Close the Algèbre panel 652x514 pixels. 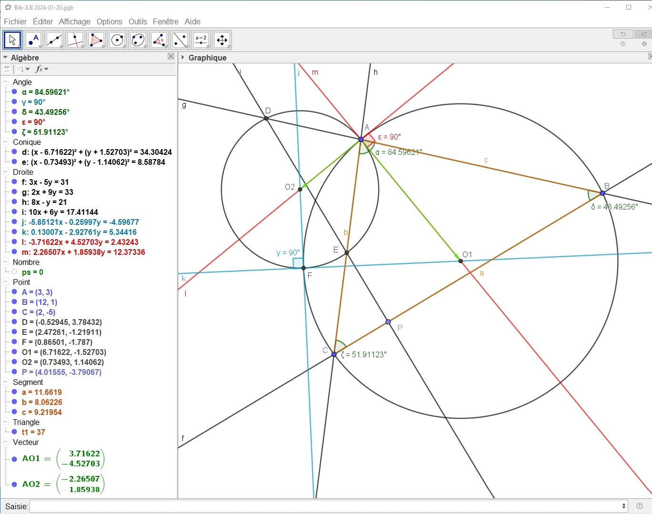[x=171, y=57]
